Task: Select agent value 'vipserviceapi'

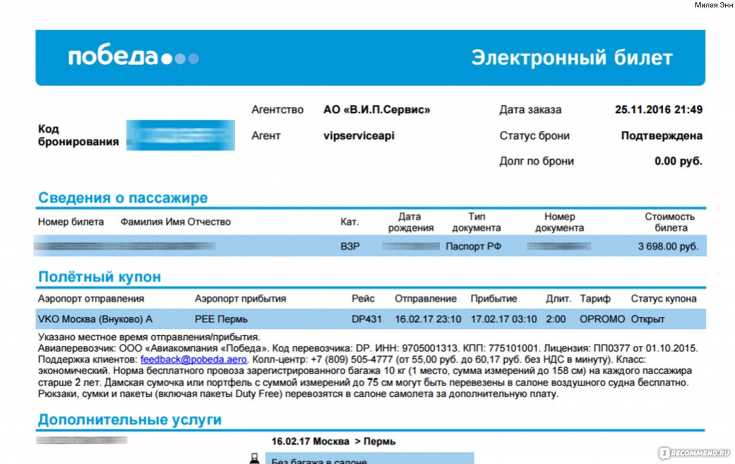Action: [359, 136]
